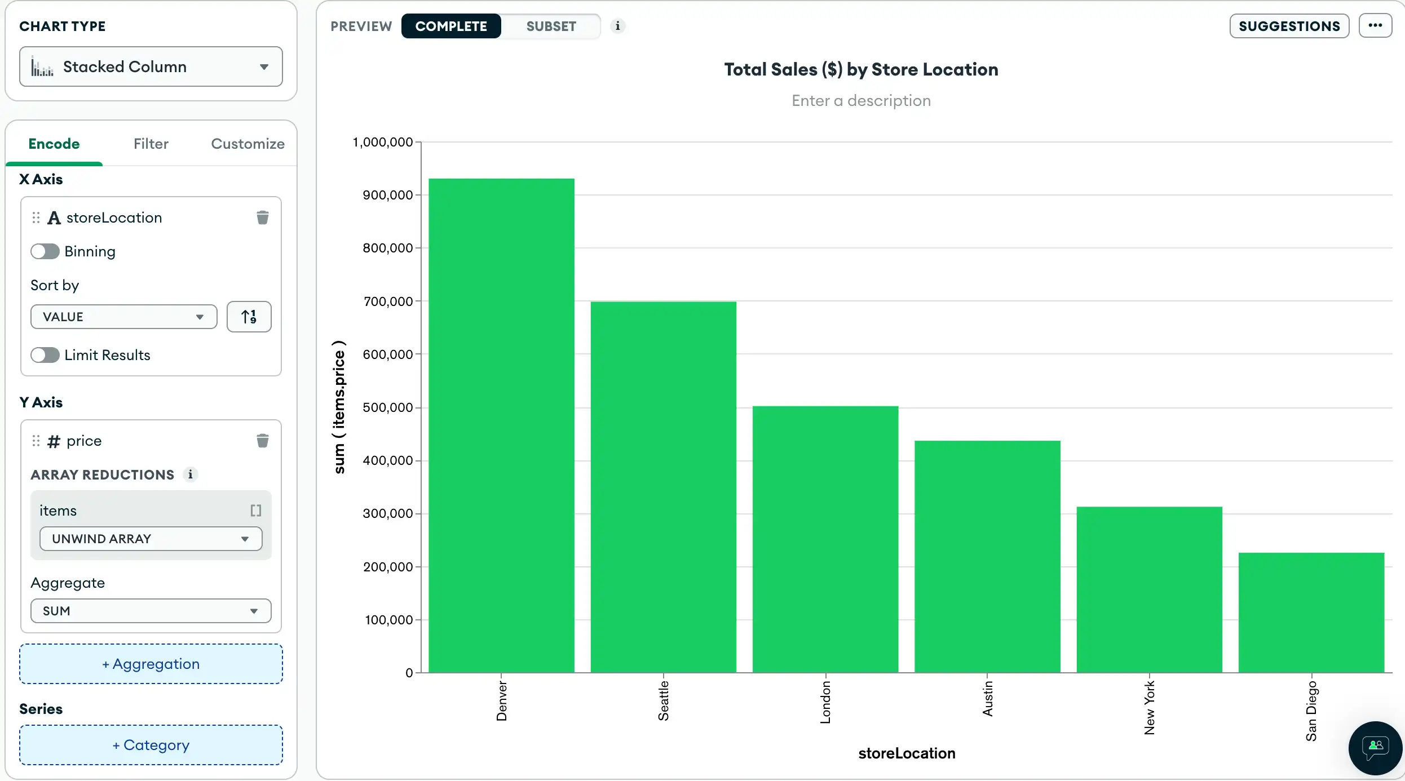Open the Customize tab

247,144
